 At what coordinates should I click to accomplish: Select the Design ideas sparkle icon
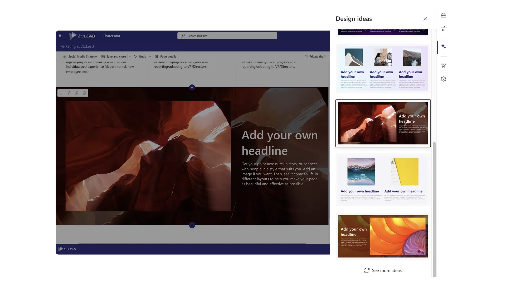[444, 46]
